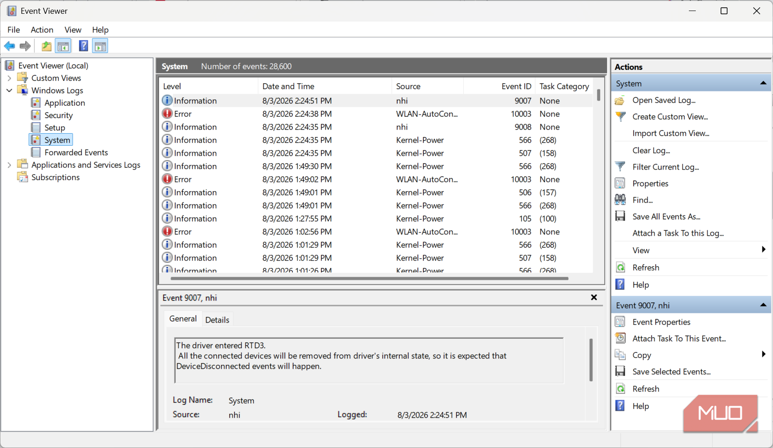
Task: Switch to the Details tab
Action: pyautogui.click(x=217, y=320)
